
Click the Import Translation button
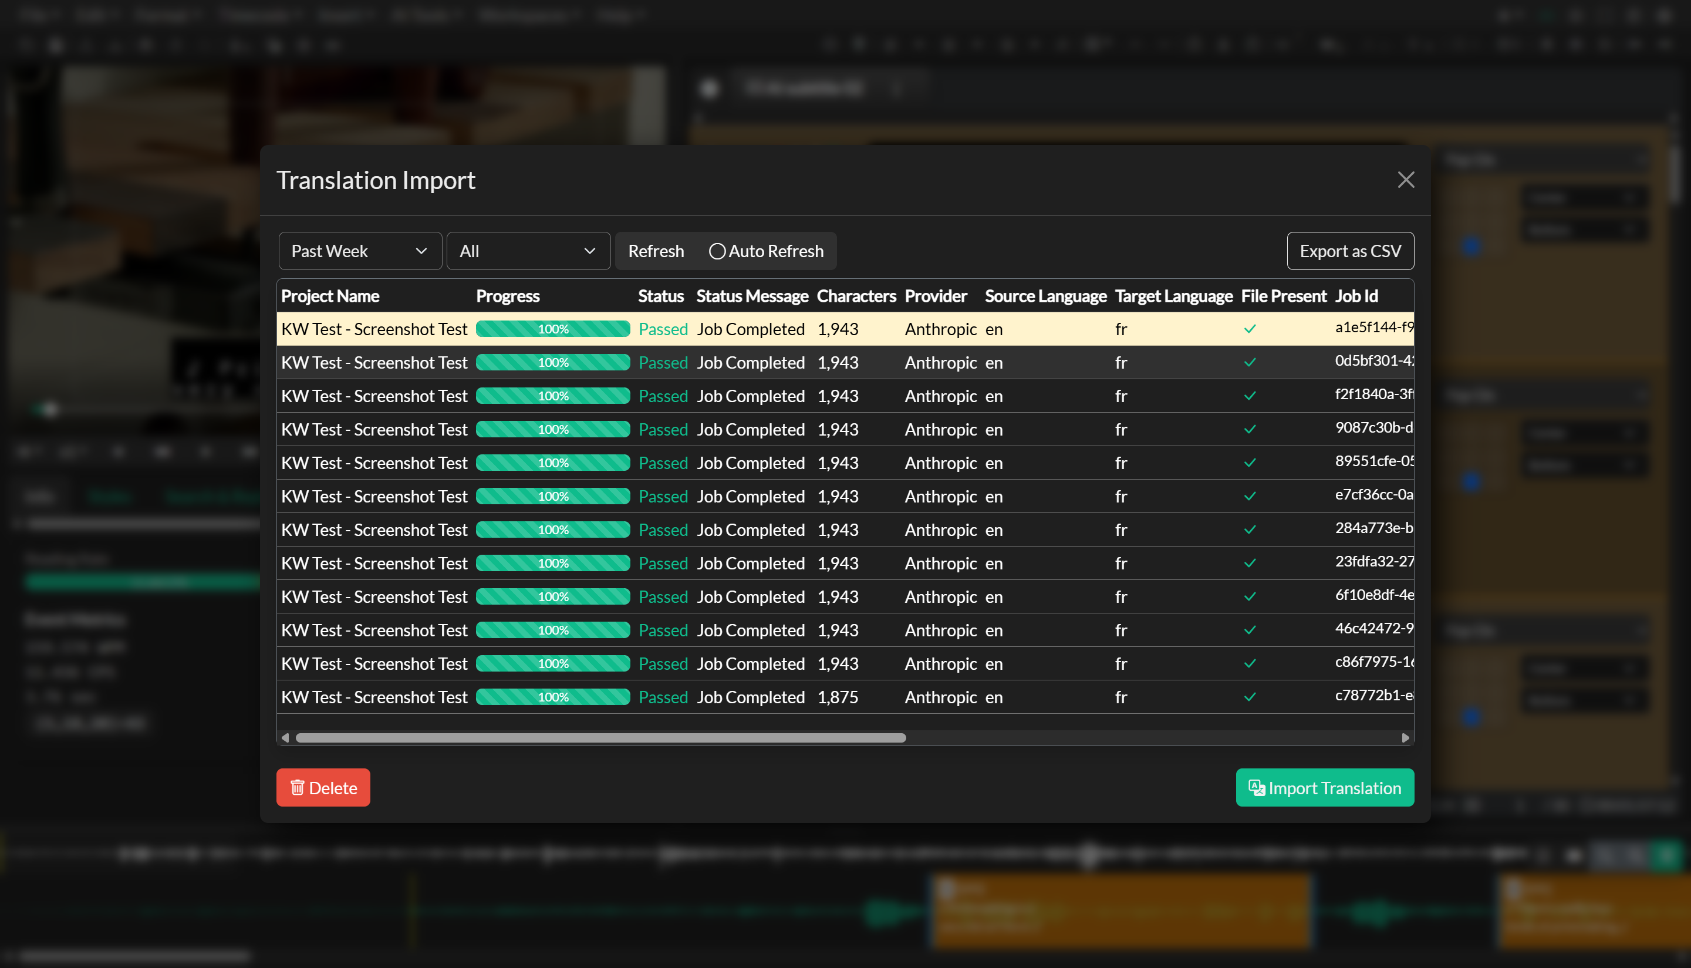(1324, 787)
